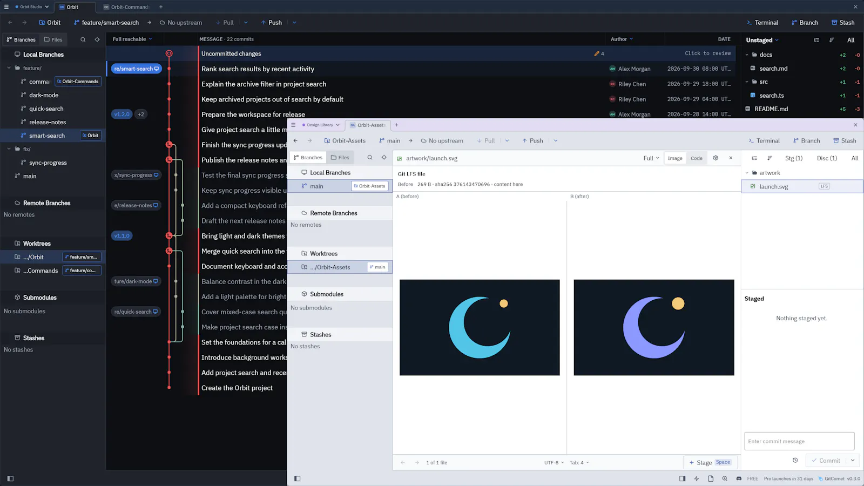Open hamburger menu in Orbit-Assets window
Viewport: 864px width, 486px height.
click(293, 125)
